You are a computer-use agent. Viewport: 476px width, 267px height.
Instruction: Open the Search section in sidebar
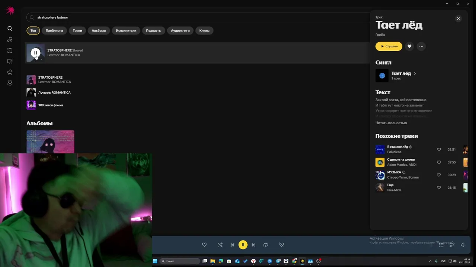[x=10, y=29]
